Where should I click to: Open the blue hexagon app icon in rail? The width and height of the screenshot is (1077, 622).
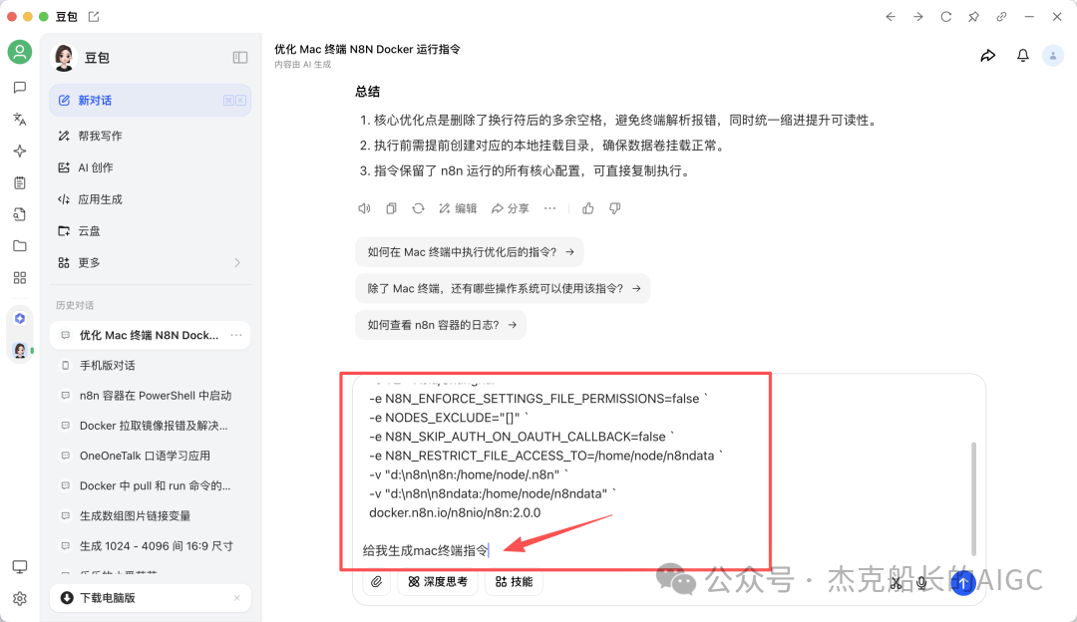20,319
